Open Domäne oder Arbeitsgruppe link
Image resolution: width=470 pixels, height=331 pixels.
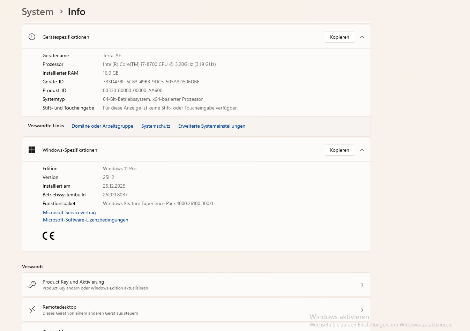102,126
